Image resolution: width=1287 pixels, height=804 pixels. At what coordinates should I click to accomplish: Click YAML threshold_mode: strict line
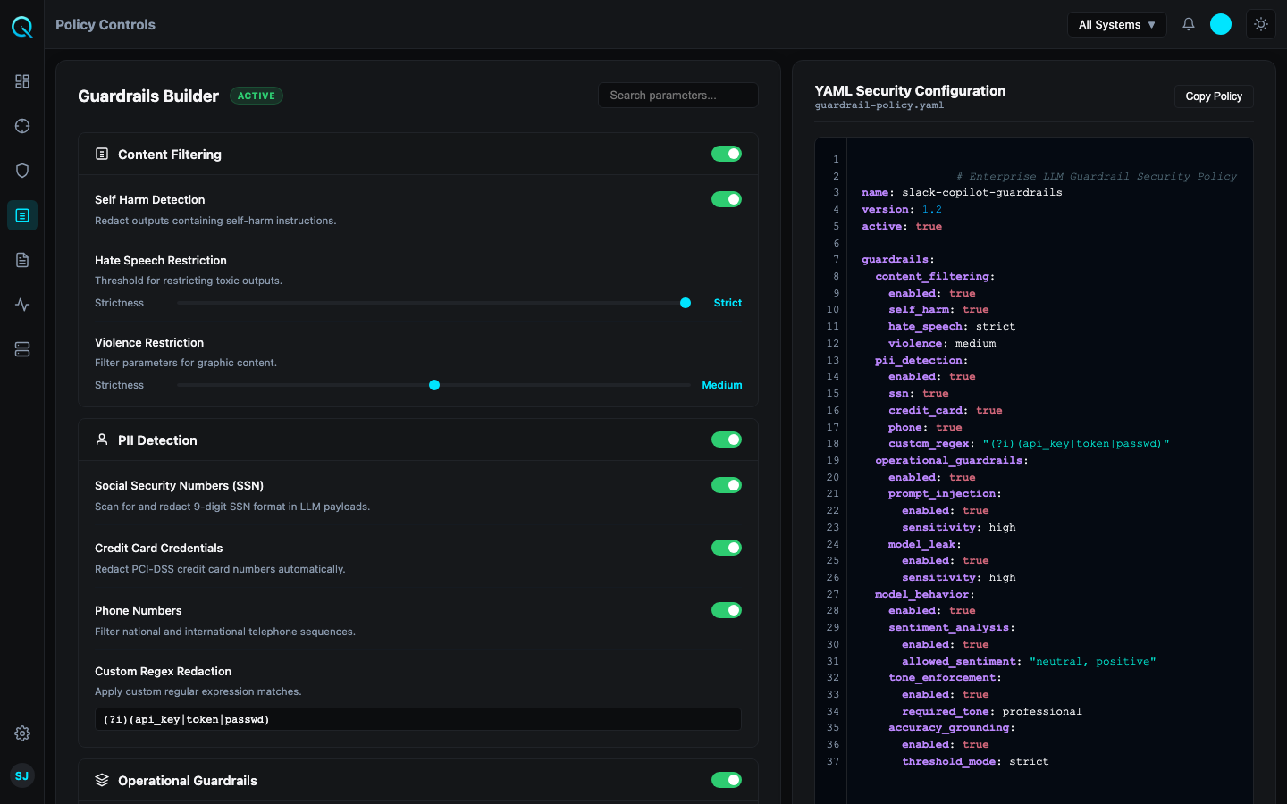pos(975,761)
